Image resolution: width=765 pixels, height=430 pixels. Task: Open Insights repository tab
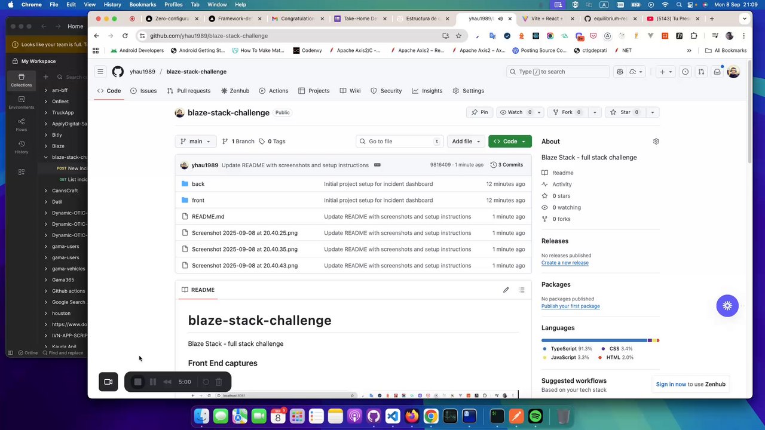(x=427, y=91)
